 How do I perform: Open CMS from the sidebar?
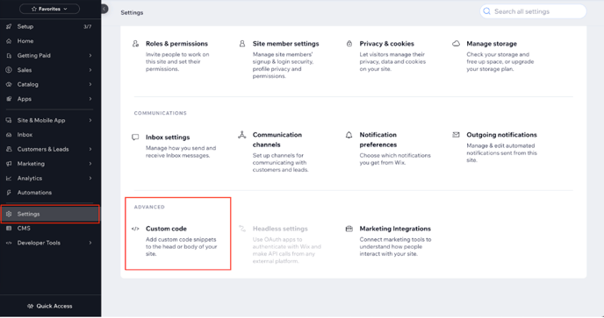pos(50,229)
